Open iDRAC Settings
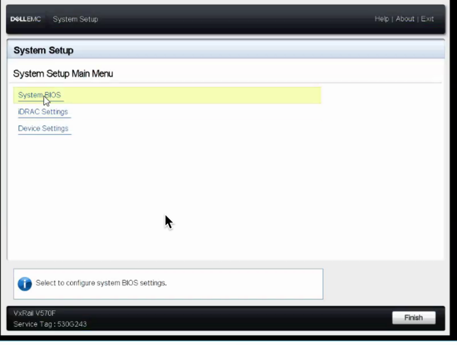 click(x=43, y=112)
